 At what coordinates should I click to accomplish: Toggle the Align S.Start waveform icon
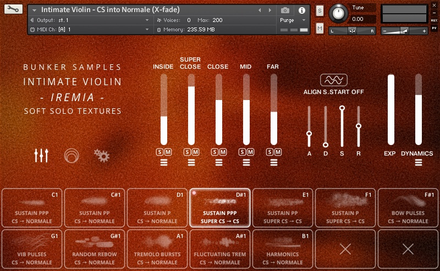click(x=333, y=81)
